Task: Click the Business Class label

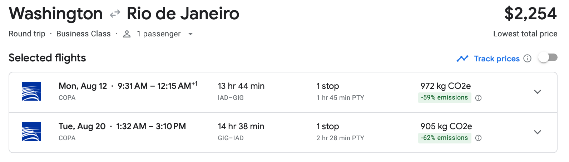Action: [83, 34]
